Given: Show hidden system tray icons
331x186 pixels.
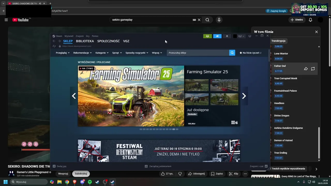Looking at the screenshot, I should 298,182.
